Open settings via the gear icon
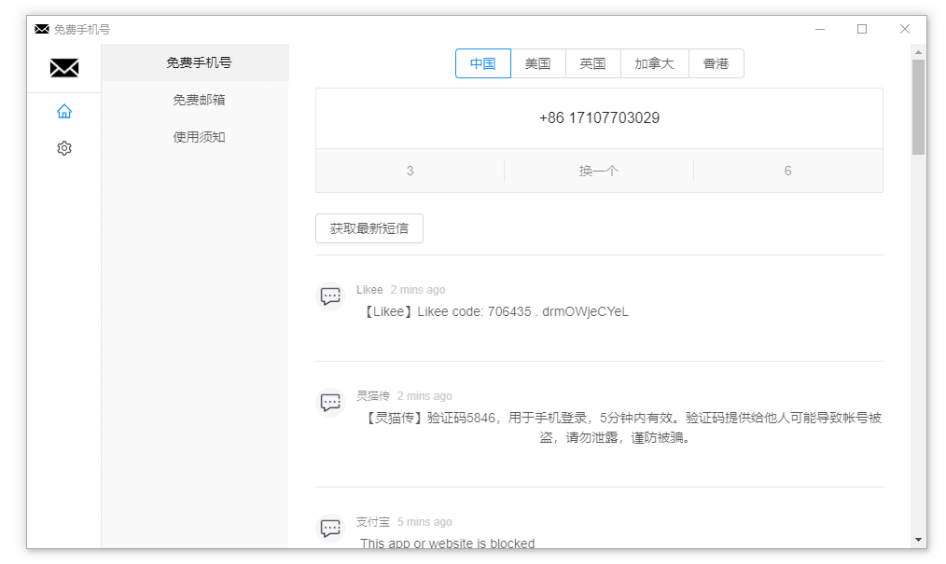The image size is (946, 564). (63, 148)
